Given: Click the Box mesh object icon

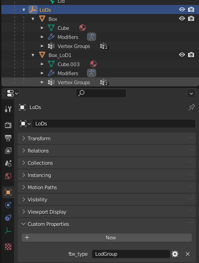Looking at the screenshot, I should pyautogui.click(x=42, y=19).
